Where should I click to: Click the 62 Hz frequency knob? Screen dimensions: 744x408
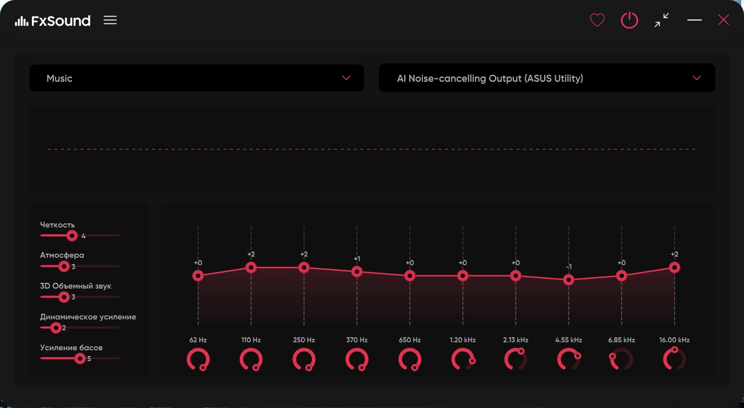[x=198, y=359]
